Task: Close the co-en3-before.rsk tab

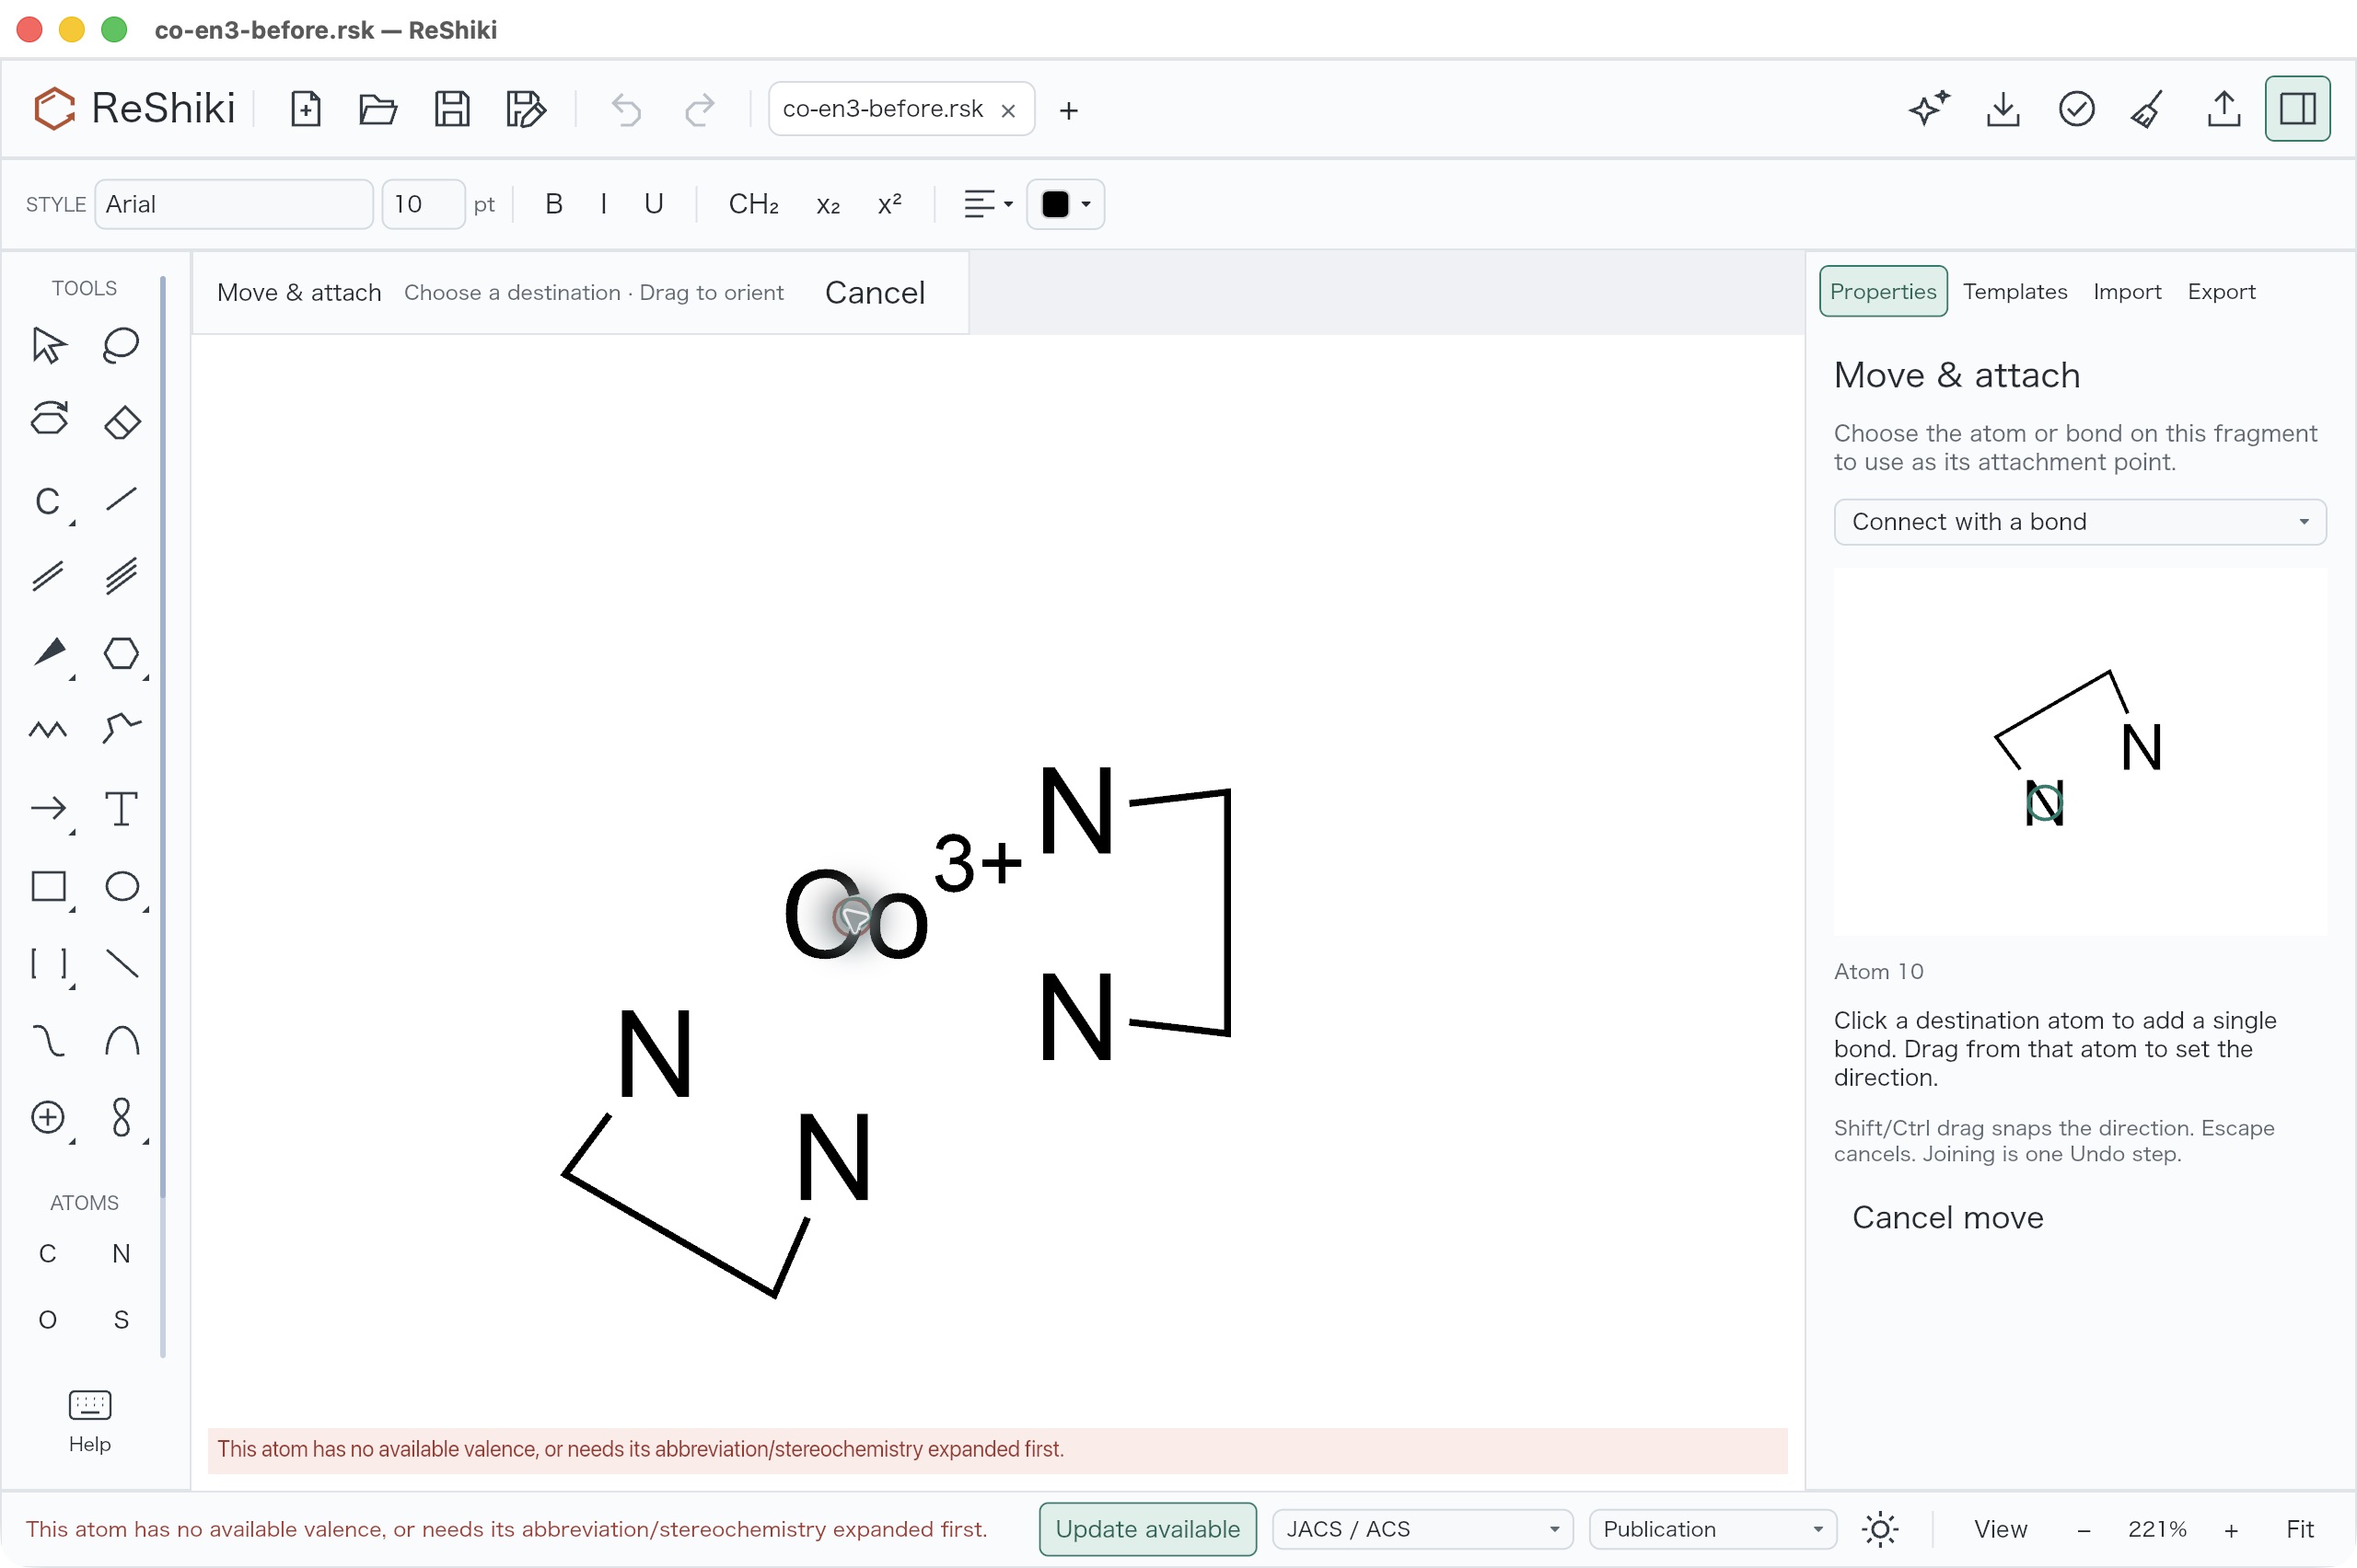Action: click(1008, 110)
